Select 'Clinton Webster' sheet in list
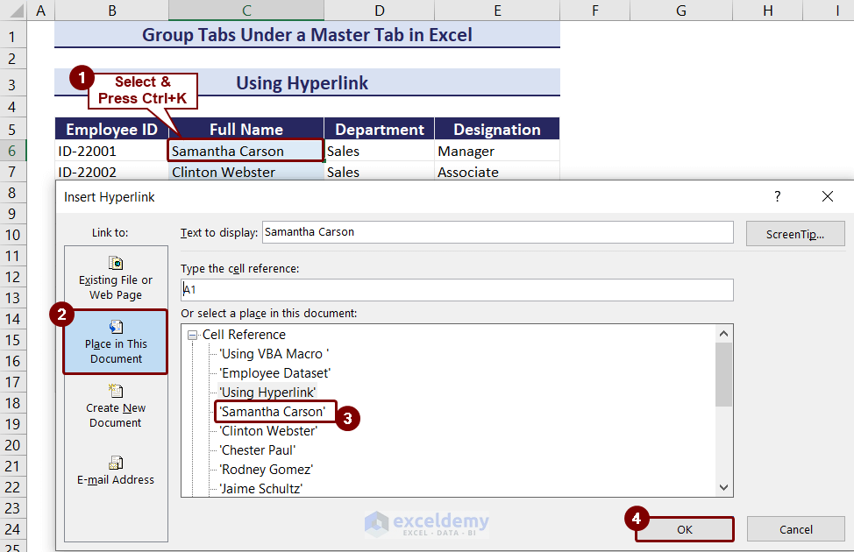 [x=268, y=430]
